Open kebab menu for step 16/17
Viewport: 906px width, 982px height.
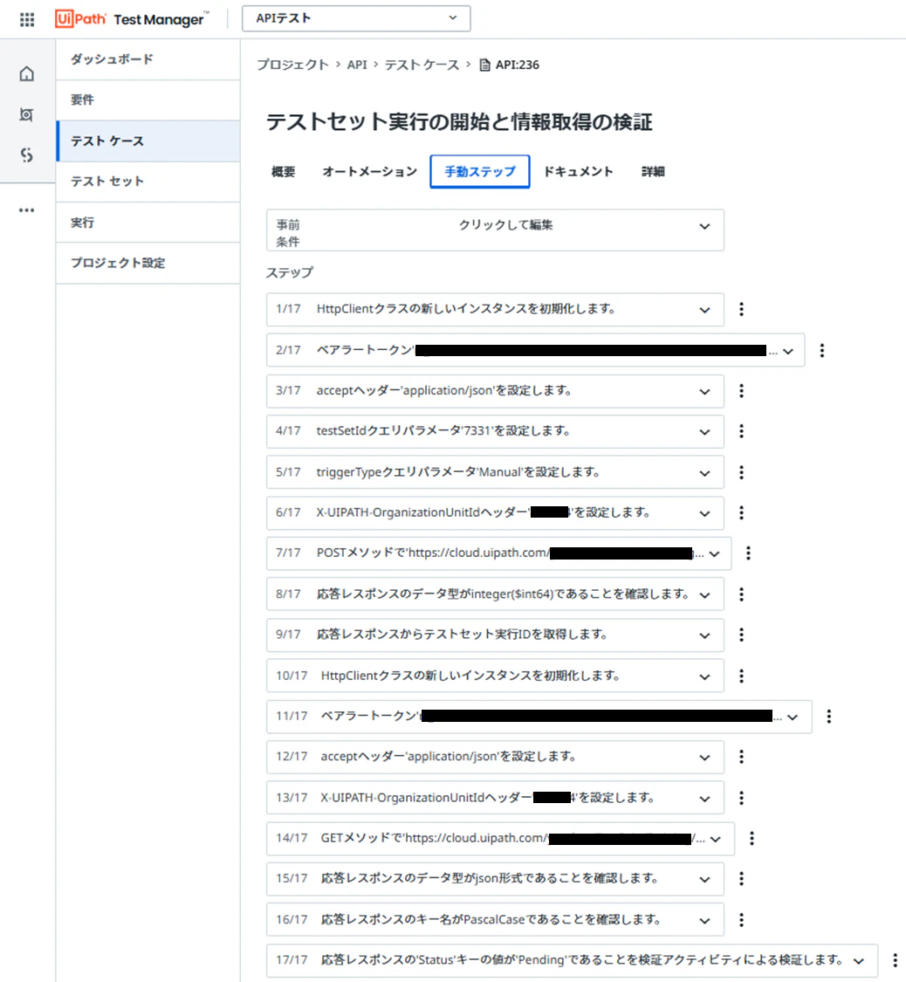[741, 919]
